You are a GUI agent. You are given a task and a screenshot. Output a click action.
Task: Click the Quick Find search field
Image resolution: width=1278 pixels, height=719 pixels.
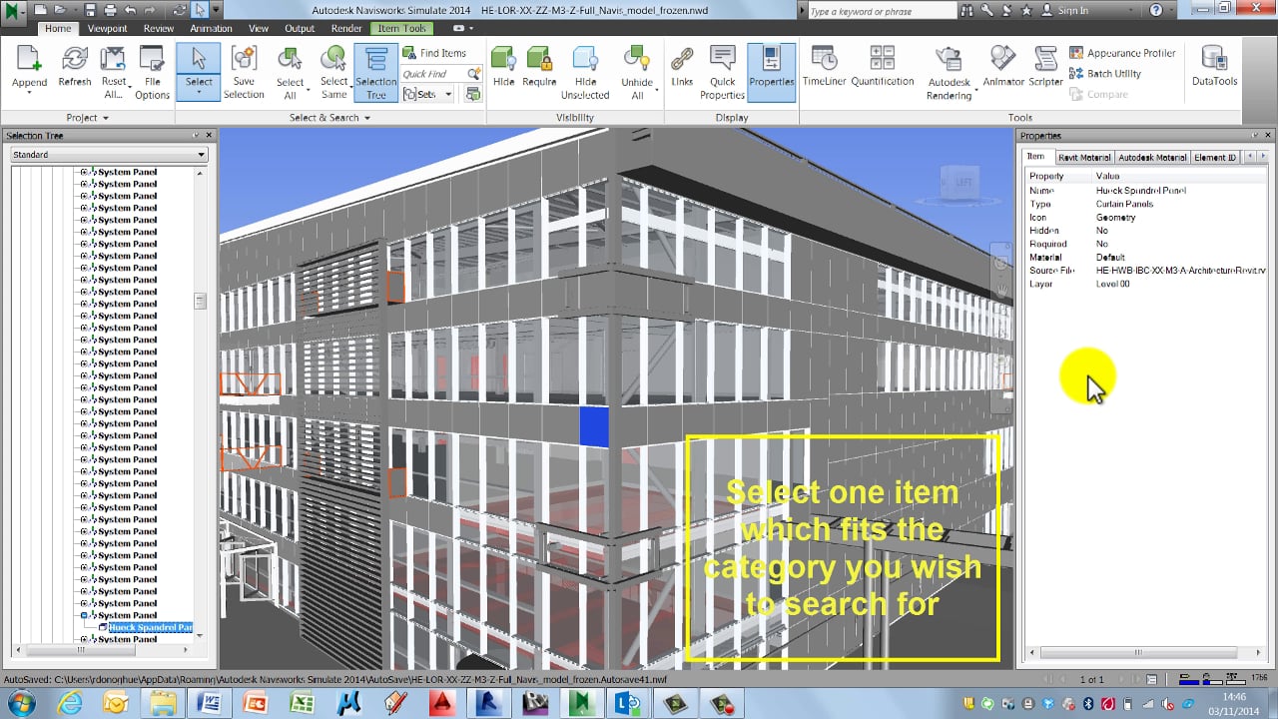coord(433,74)
